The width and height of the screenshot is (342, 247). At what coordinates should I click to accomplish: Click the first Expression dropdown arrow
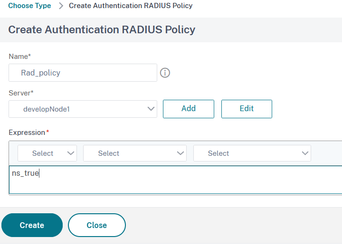point(71,153)
